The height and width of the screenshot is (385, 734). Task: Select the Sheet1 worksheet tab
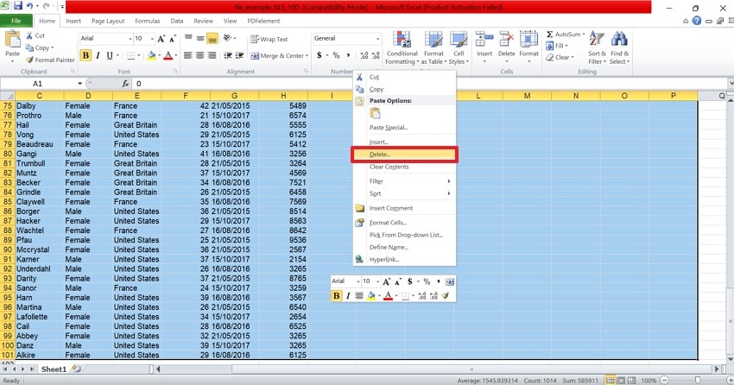click(54, 369)
